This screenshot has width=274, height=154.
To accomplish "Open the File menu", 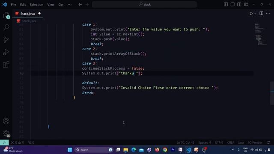I will [13, 5].
